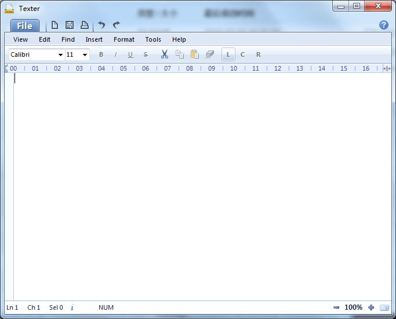Toggle Italic formatting
Viewport: 396px width, 319px height.
pos(115,54)
